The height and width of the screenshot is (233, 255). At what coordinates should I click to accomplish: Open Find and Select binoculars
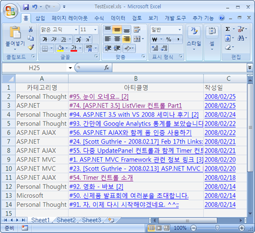[x=240, y=38]
